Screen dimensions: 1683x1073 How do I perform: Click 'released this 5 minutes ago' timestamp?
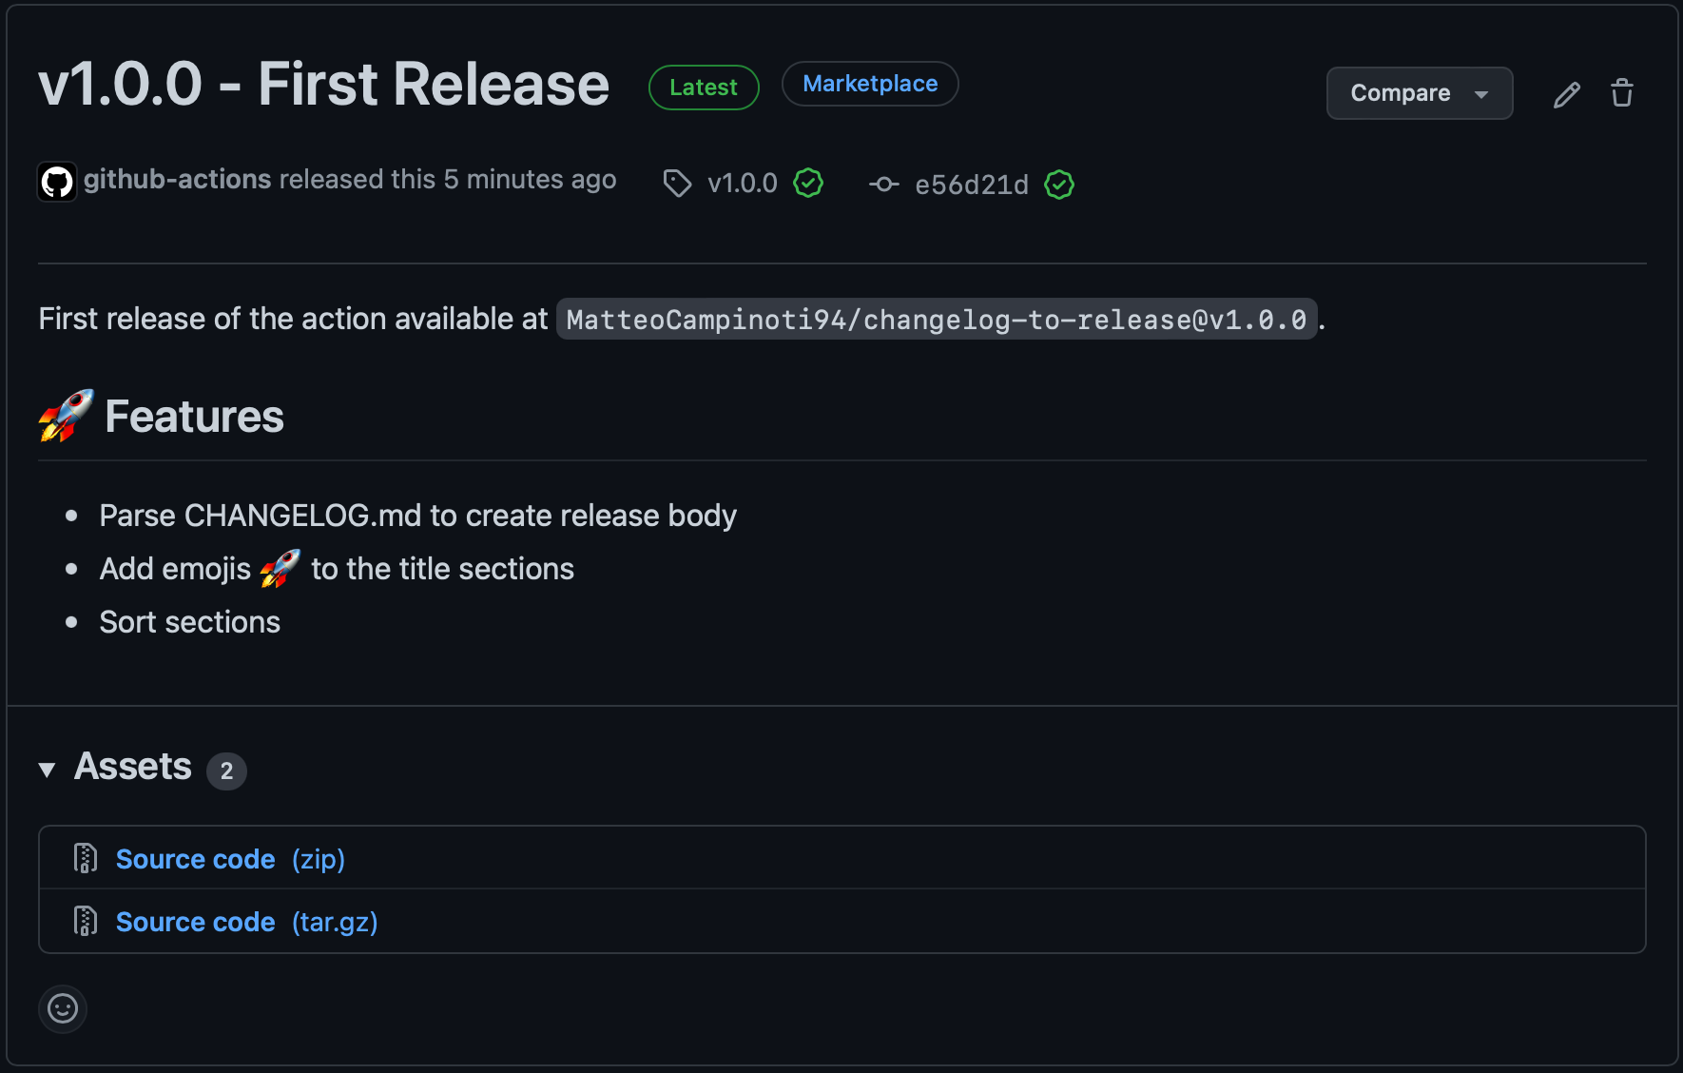(448, 179)
